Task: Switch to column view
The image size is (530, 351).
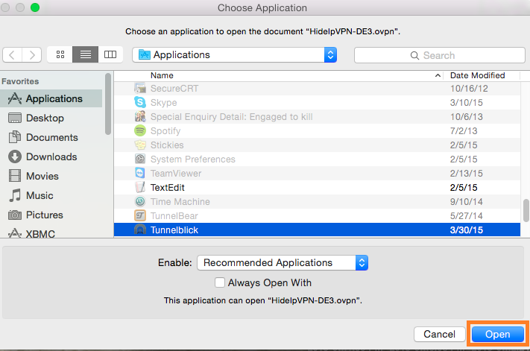Action: coord(110,54)
